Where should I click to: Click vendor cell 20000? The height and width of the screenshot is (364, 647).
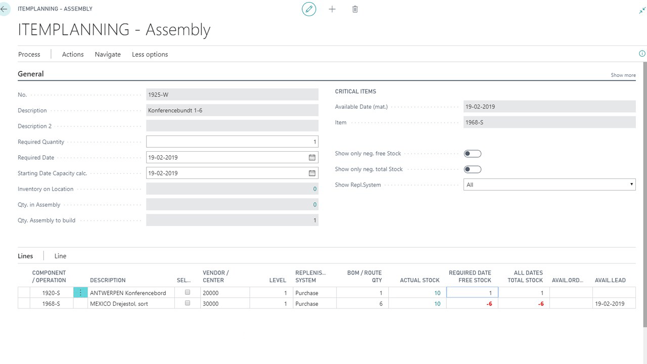tap(225, 293)
